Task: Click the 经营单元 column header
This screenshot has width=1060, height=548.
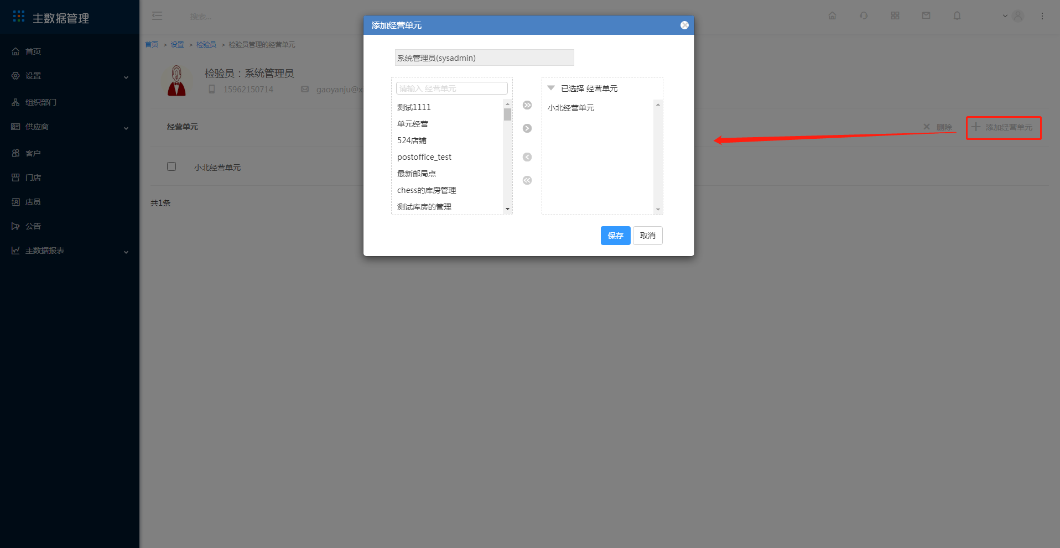Action: pyautogui.click(x=183, y=127)
